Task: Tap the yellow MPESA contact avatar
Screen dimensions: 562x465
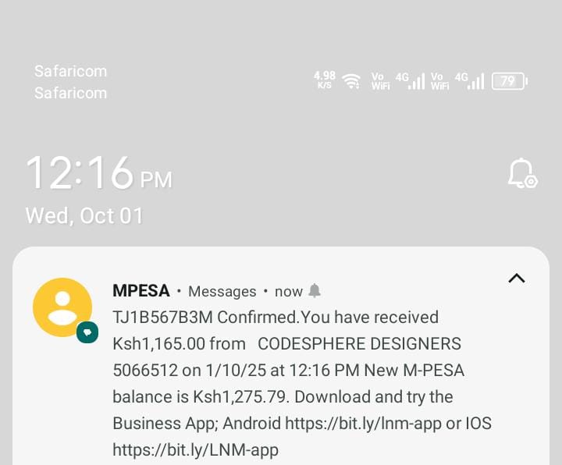Action: 62,307
